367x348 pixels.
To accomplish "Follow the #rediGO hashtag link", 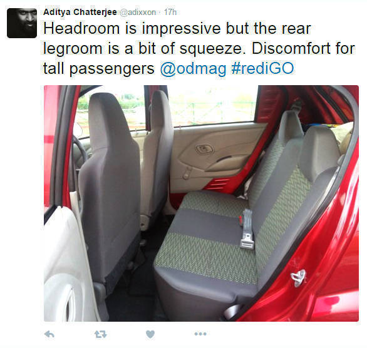I will pyautogui.click(x=262, y=68).
